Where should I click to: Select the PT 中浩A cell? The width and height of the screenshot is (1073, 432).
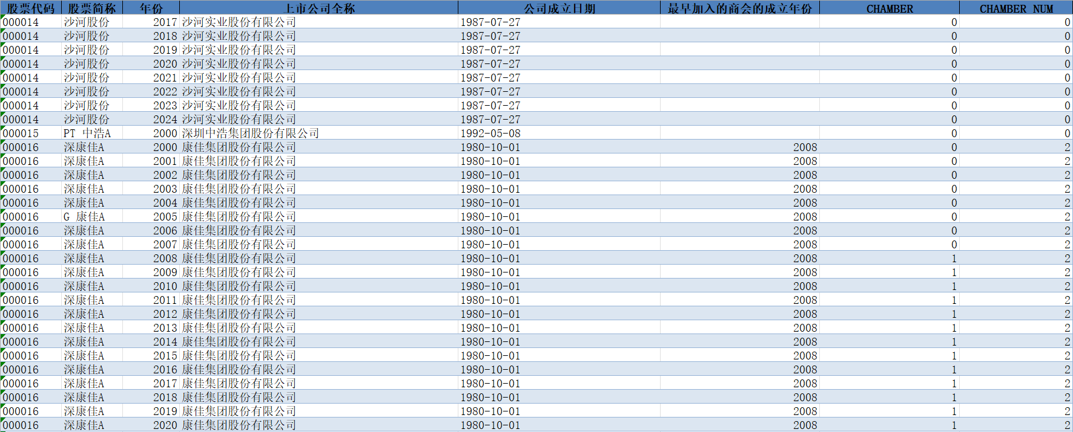coord(87,134)
